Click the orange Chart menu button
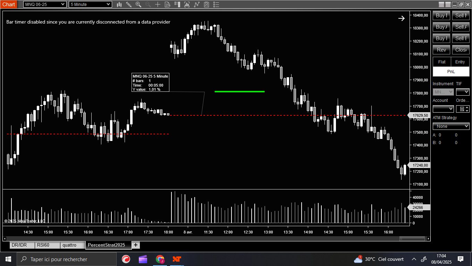Screen dimensions: 472x266 pos(8,4)
